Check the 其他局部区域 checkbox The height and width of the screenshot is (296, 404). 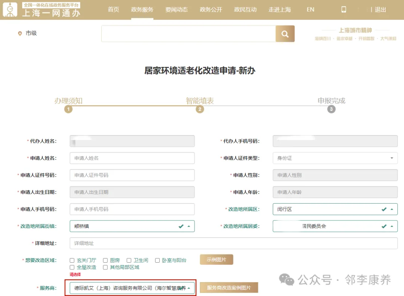[x=105, y=268]
